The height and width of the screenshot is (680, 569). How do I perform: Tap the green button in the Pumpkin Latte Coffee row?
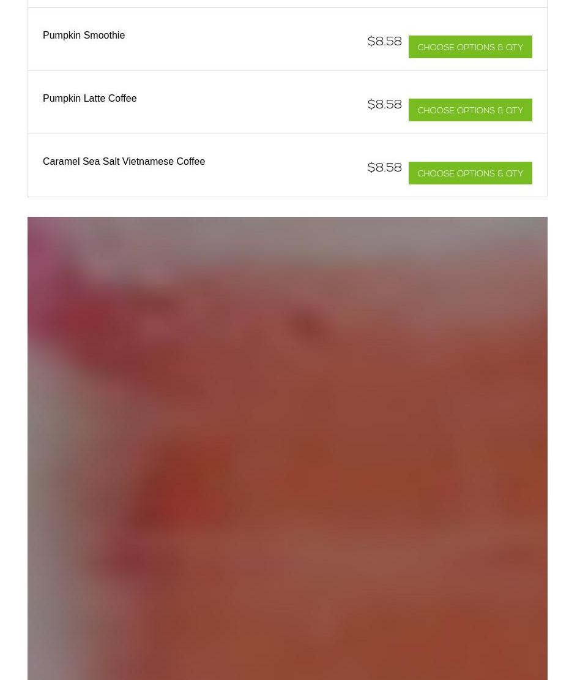(x=470, y=110)
